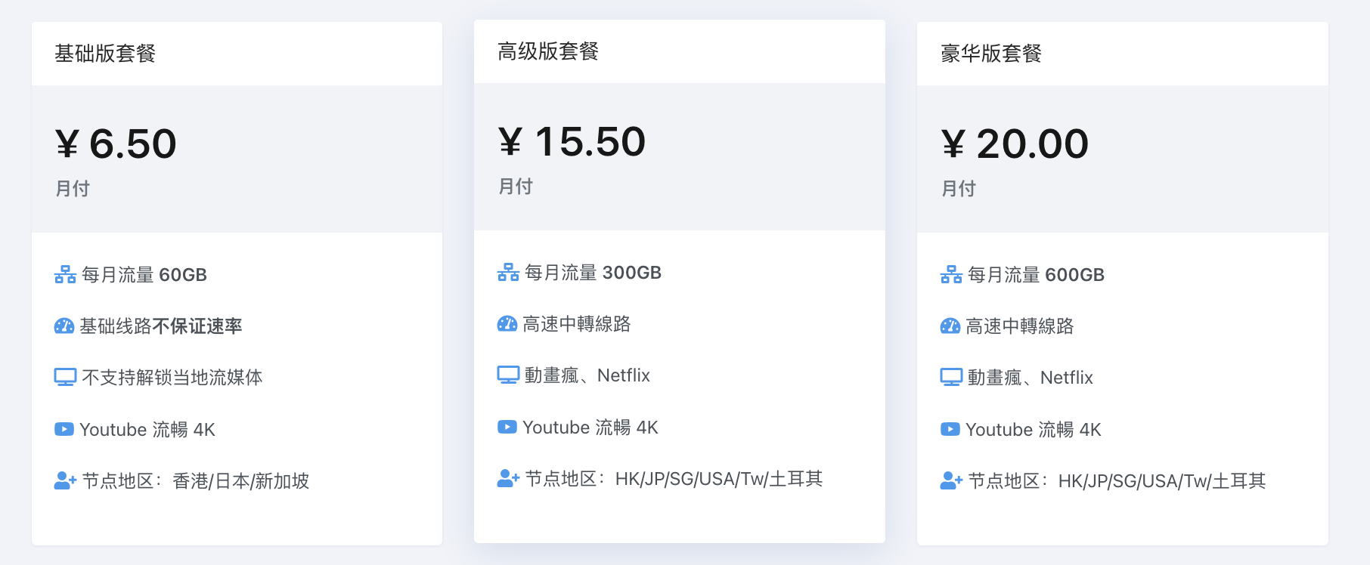Screen dimensions: 1370x565
Task: Click 月付 under the ¥ 15.50 price
Action: point(516,187)
